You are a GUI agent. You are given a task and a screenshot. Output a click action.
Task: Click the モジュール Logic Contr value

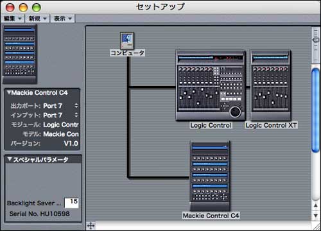61,124
